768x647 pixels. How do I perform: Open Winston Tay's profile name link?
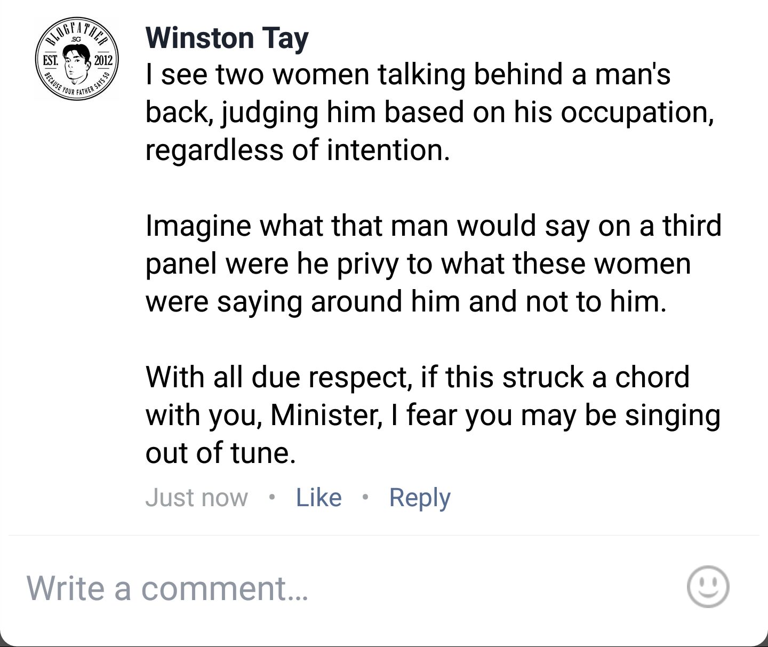click(227, 38)
